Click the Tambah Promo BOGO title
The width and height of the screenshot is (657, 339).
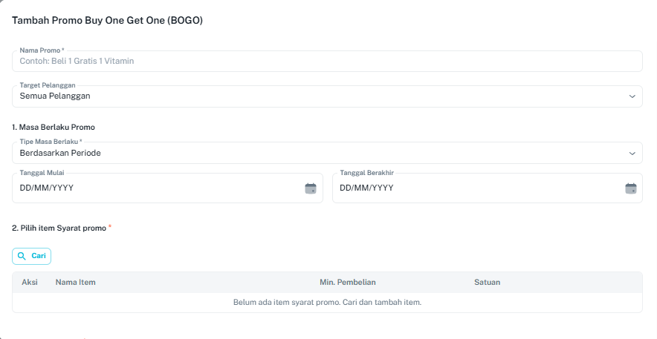108,21
